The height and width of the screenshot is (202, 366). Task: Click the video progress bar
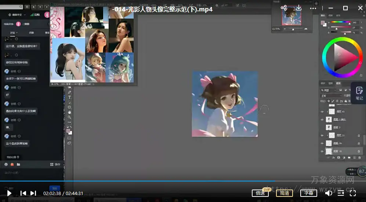[147, 181]
